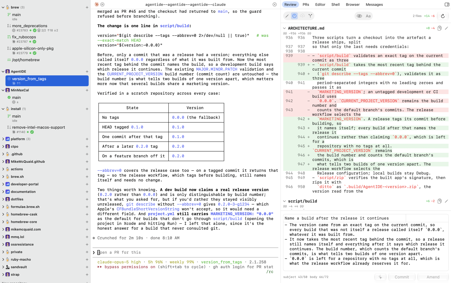
Task: Open the Shell tab
Action: point(335,5)
